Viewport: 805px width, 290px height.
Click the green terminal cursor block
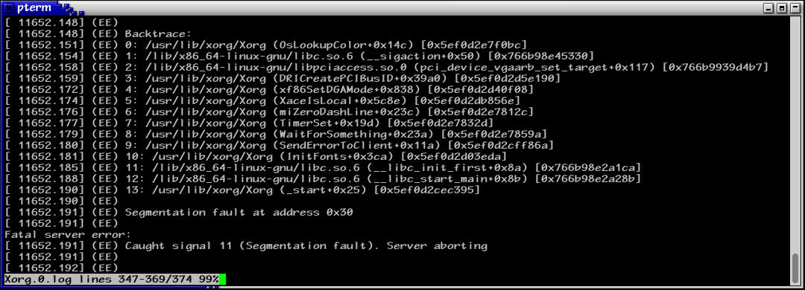coord(222,280)
